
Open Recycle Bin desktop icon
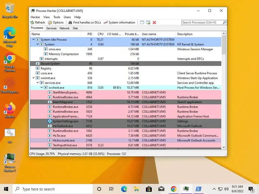(10, 11)
